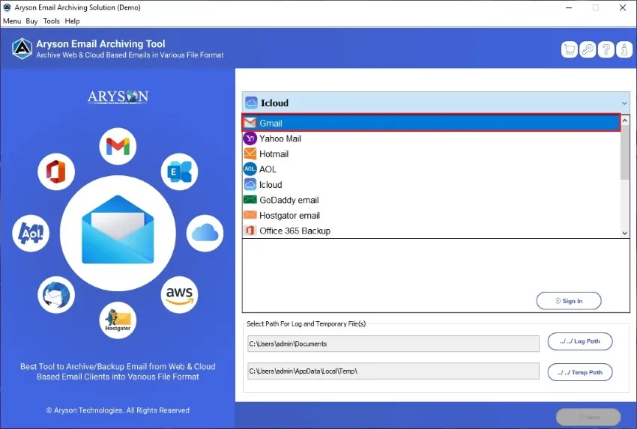Click the Icloud icon in list
Screen dimensions: 637x429
[250, 184]
